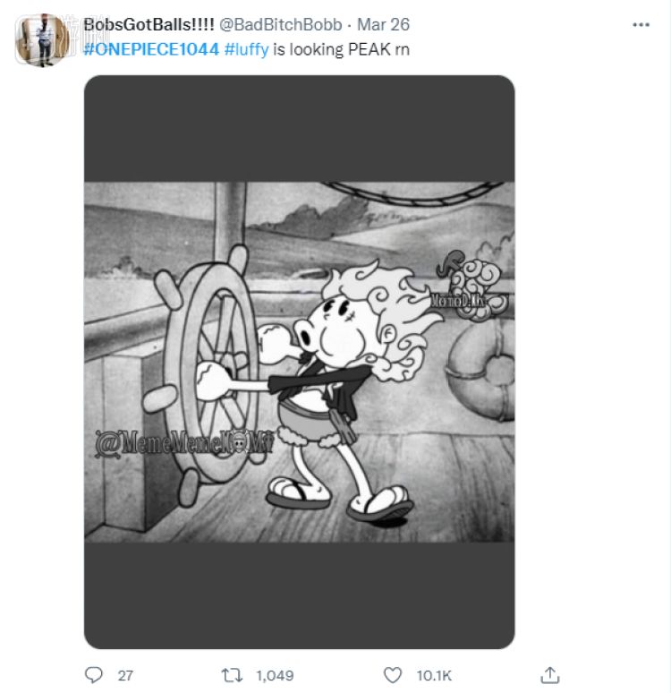Click the BobsGotBalls!!!! display name

pyautogui.click(x=149, y=25)
